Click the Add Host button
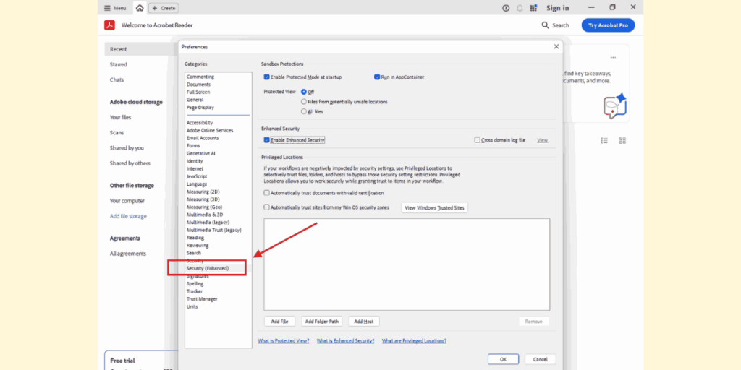 pyautogui.click(x=364, y=322)
